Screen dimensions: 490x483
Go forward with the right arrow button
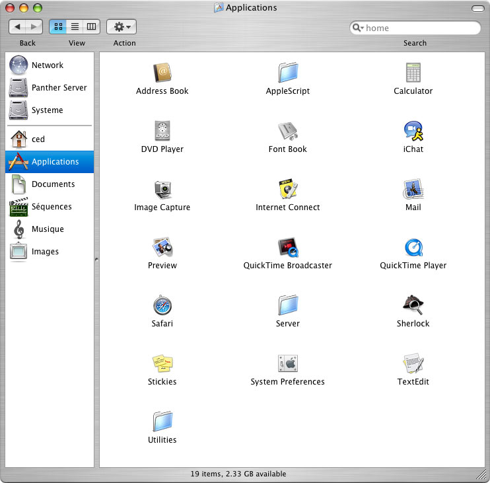[34, 27]
